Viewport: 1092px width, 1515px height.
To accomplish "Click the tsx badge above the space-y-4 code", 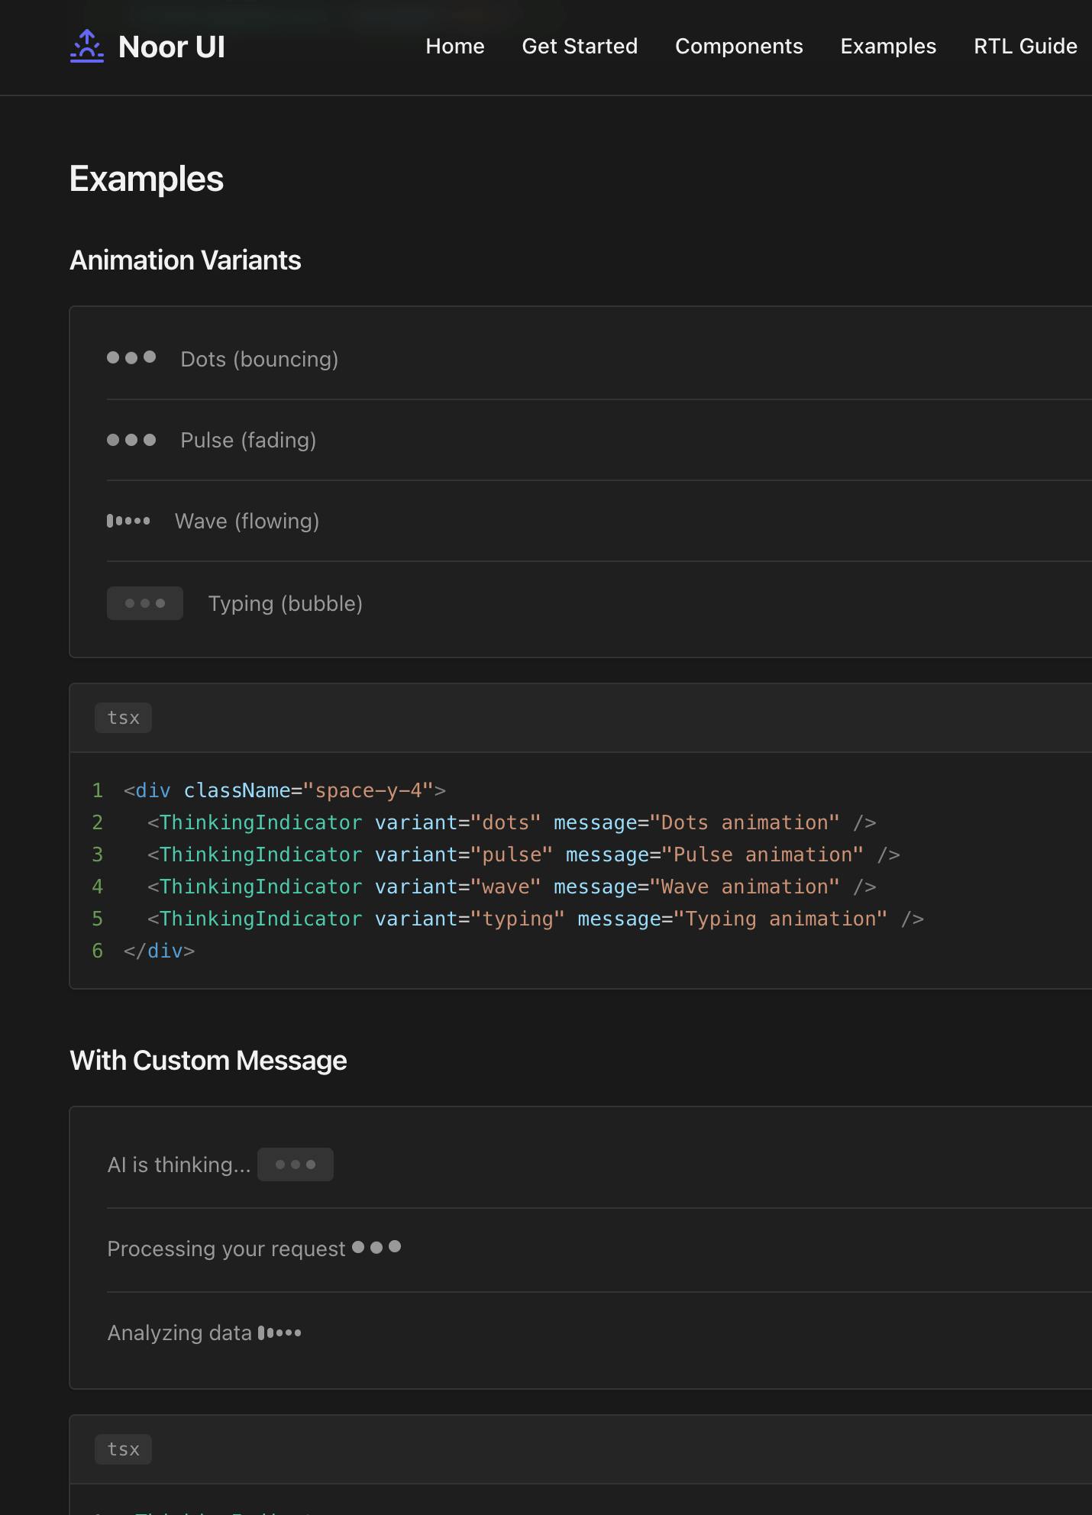I will tap(123, 718).
